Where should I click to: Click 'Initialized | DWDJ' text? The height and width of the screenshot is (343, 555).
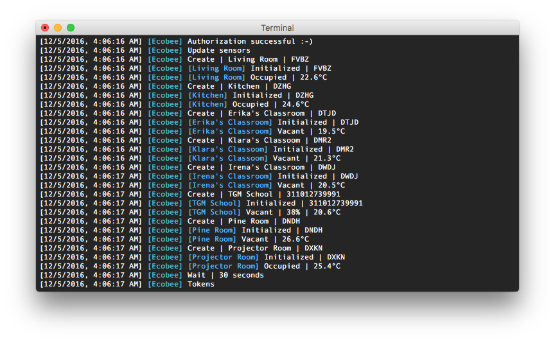point(318,176)
